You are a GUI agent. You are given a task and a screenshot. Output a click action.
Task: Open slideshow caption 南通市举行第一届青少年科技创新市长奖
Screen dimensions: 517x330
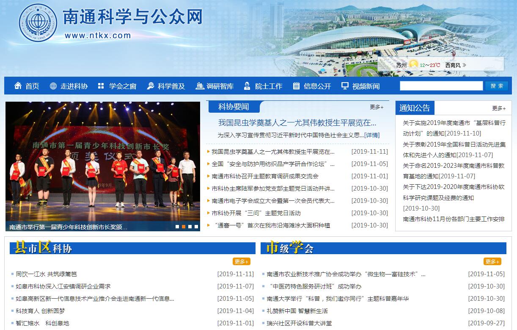point(68,227)
